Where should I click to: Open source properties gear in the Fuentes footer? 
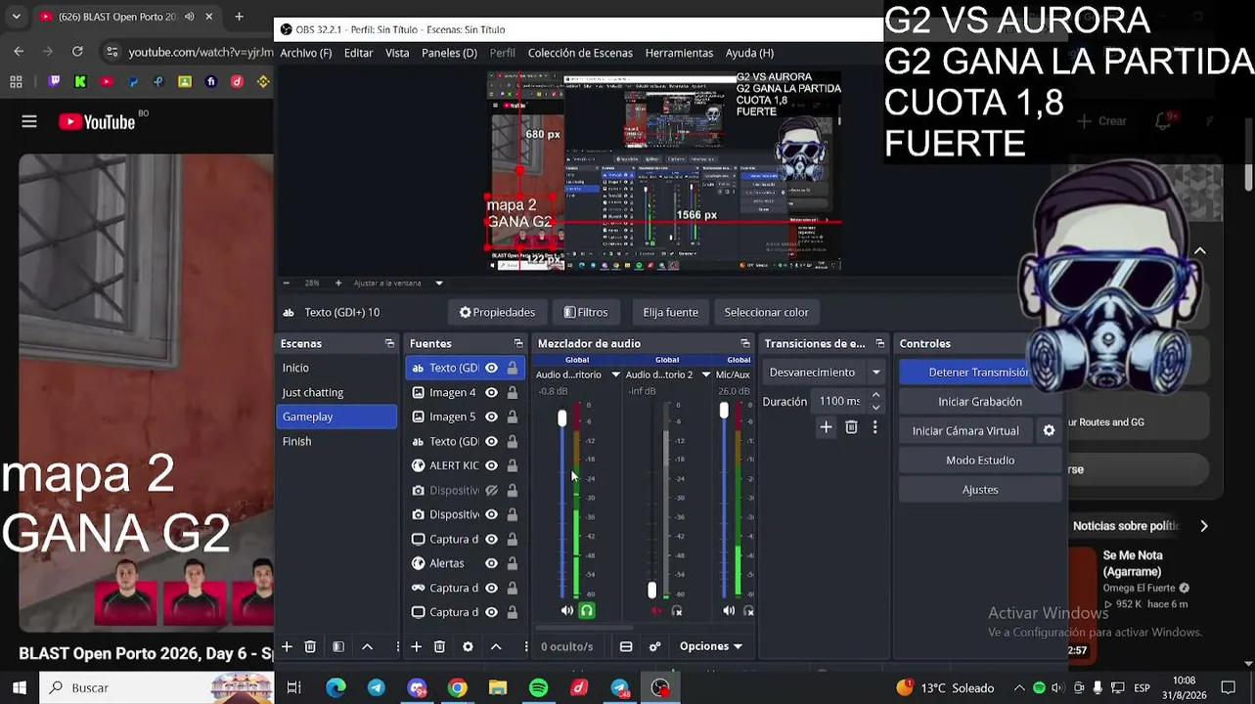(x=468, y=646)
